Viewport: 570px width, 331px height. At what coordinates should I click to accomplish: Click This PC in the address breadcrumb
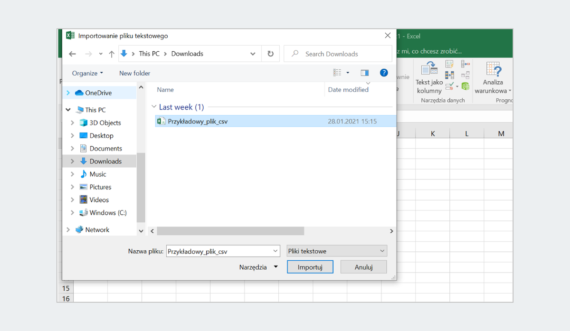(x=149, y=54)
